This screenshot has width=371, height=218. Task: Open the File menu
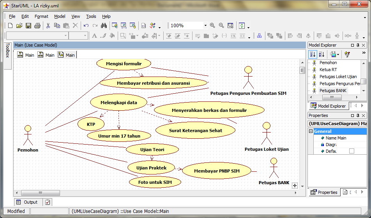click(x=12, y=16)
